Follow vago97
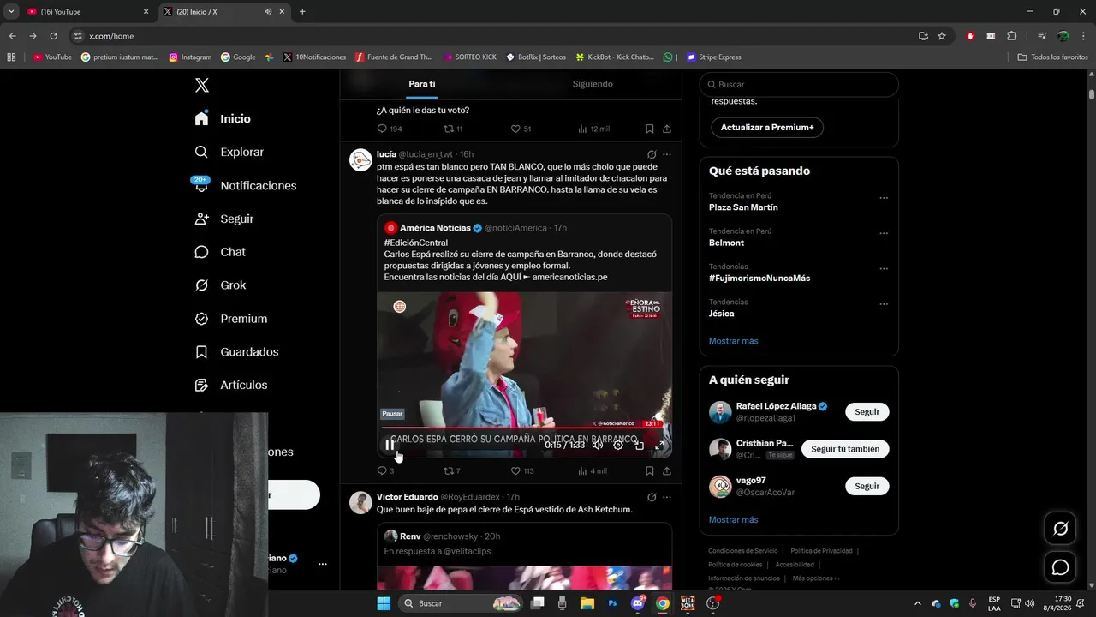The height and width of the screenshot is (617, 1096). (867, 486)
